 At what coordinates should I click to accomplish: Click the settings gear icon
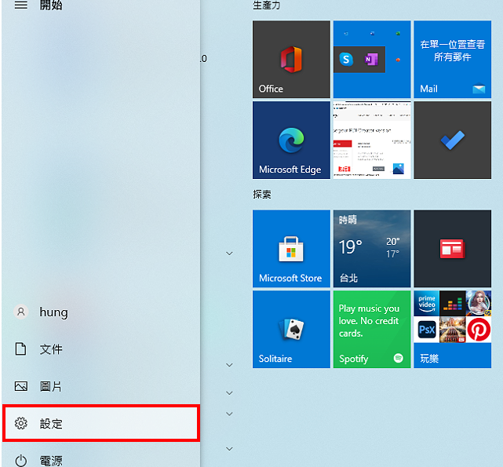click(21, 423)
